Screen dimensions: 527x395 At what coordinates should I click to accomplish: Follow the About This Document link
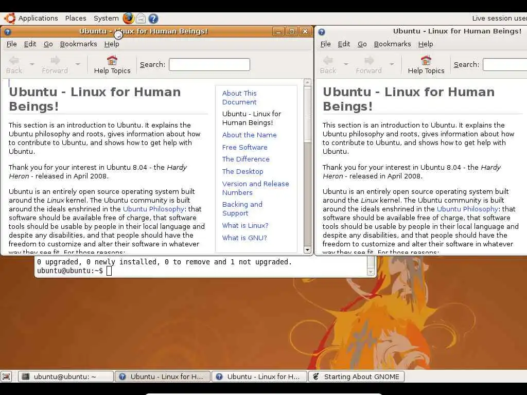coord(239,98)
